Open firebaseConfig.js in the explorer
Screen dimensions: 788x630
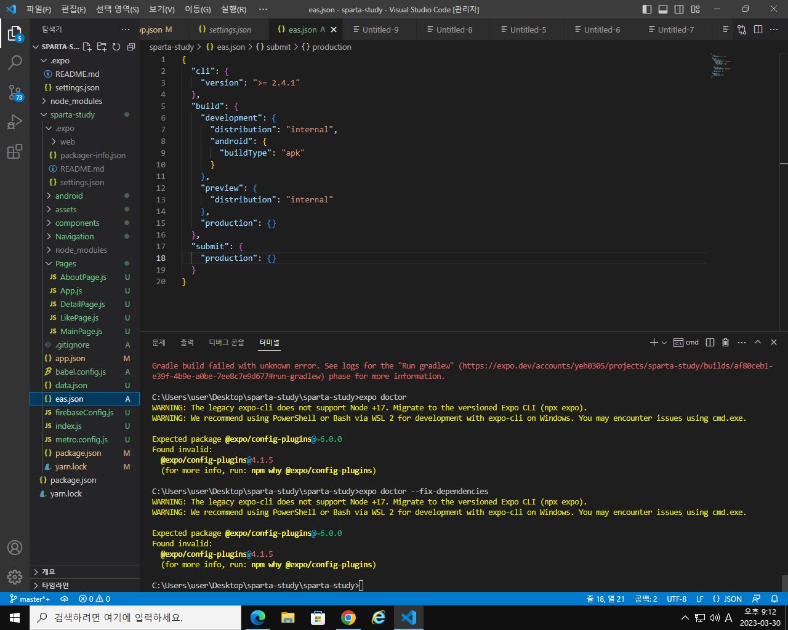click(84, 412)
